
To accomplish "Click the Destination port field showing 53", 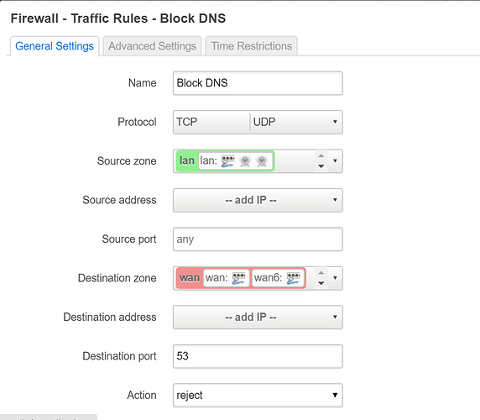I will click(258, 356).
